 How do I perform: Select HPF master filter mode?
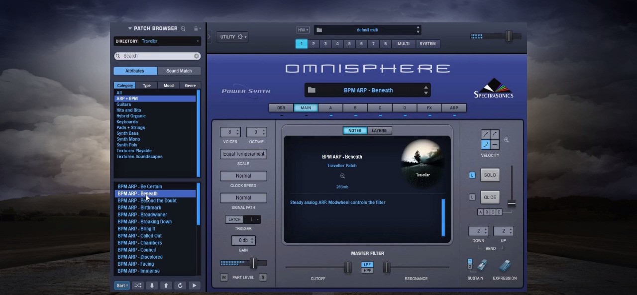367,271
